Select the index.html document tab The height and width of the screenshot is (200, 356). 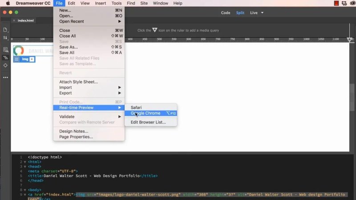(x=26, y=20)
